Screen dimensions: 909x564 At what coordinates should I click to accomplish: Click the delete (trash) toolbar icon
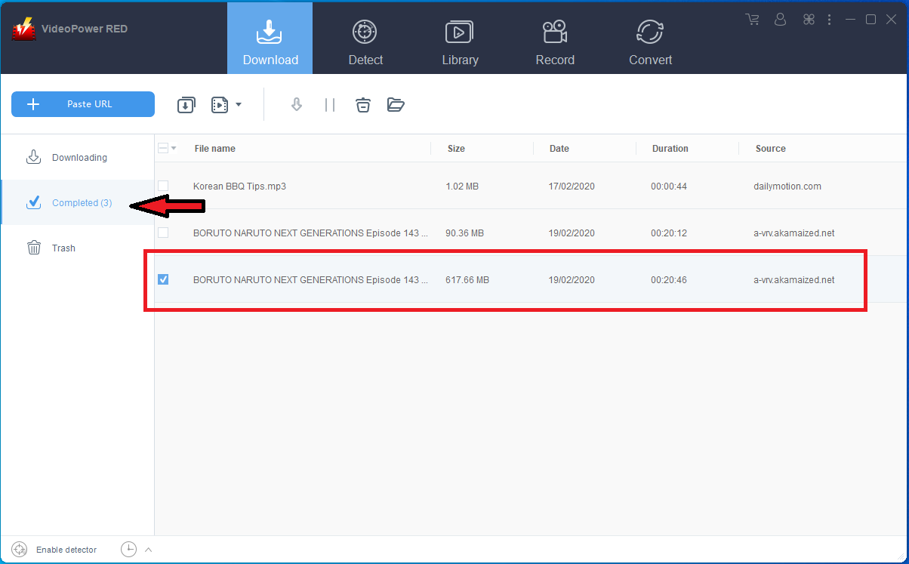pyautogui.click(x=363, y=105)
